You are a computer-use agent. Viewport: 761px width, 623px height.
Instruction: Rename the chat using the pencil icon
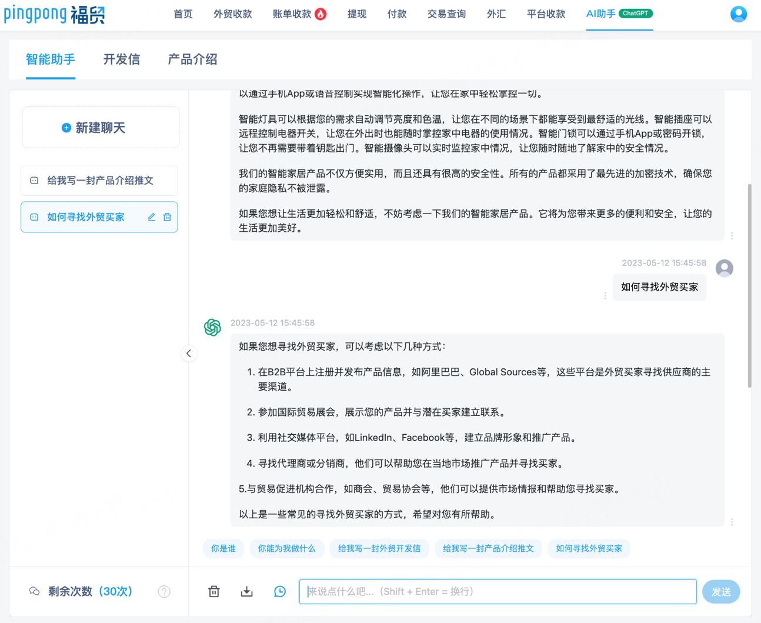151,216
